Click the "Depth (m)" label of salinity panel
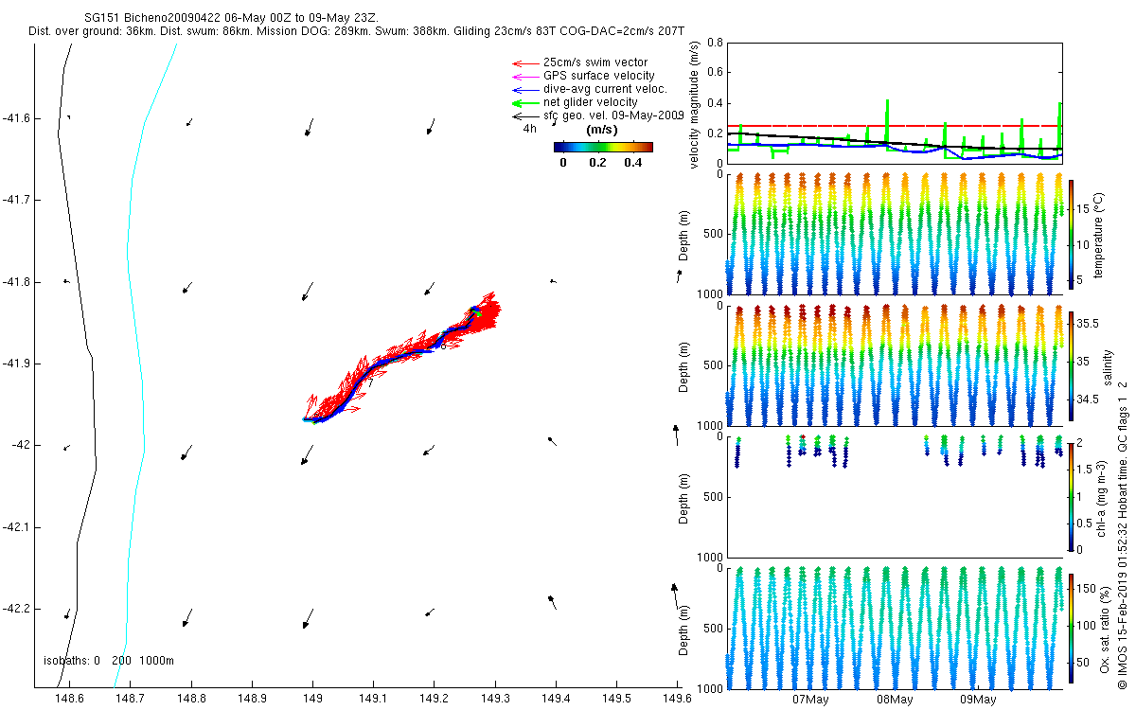Screen dimensions: 1136x710 pos(685,367)
